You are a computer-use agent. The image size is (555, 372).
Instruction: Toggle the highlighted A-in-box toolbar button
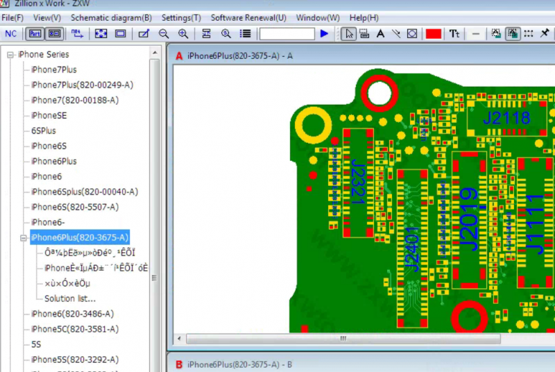(513, 34)
